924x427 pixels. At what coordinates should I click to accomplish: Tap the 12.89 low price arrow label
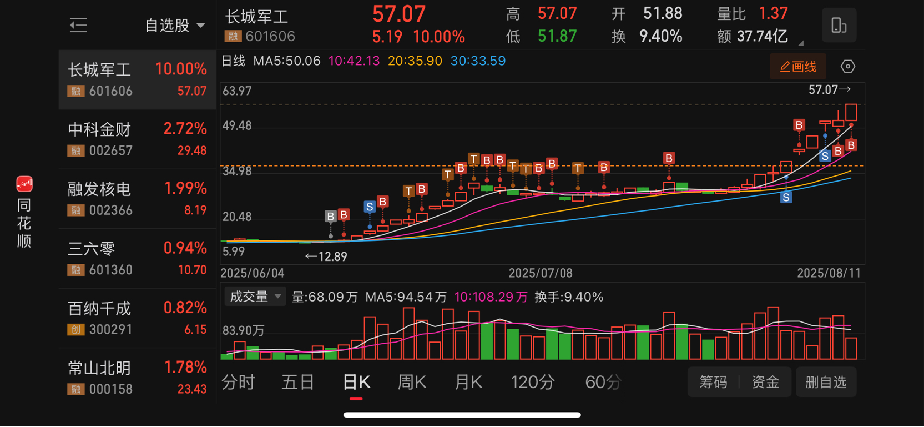(326, 257)
